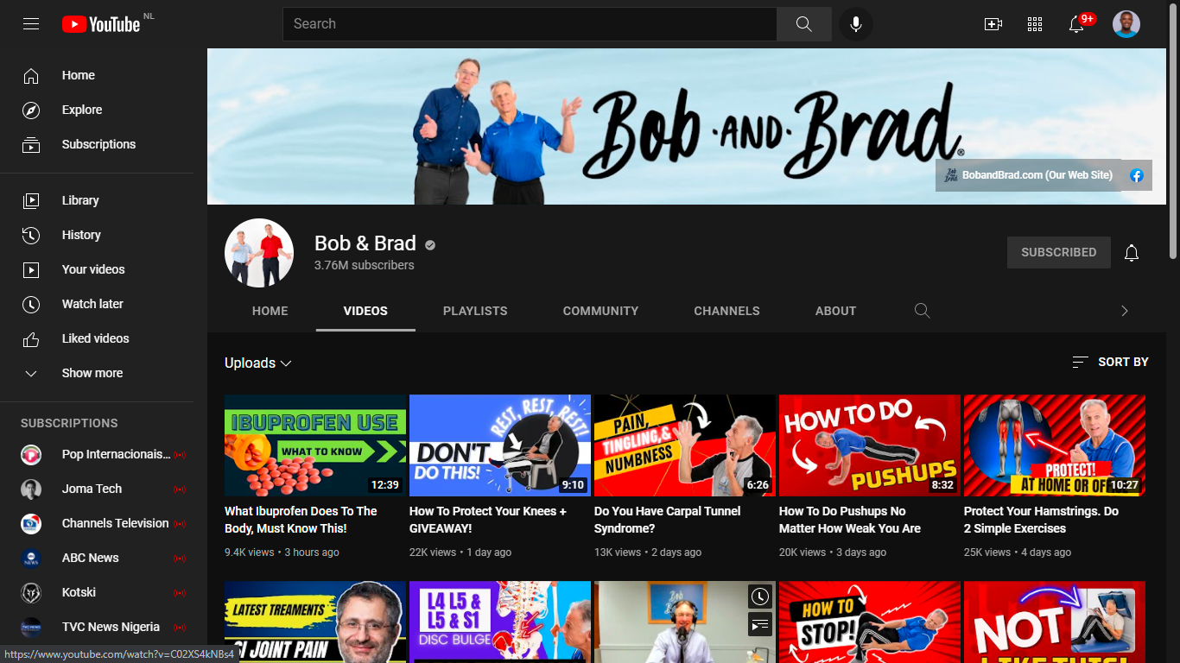Viewport: 1180px width, 663px height.
Task: Open the SORT BY menu
Action: point(1110,363)
